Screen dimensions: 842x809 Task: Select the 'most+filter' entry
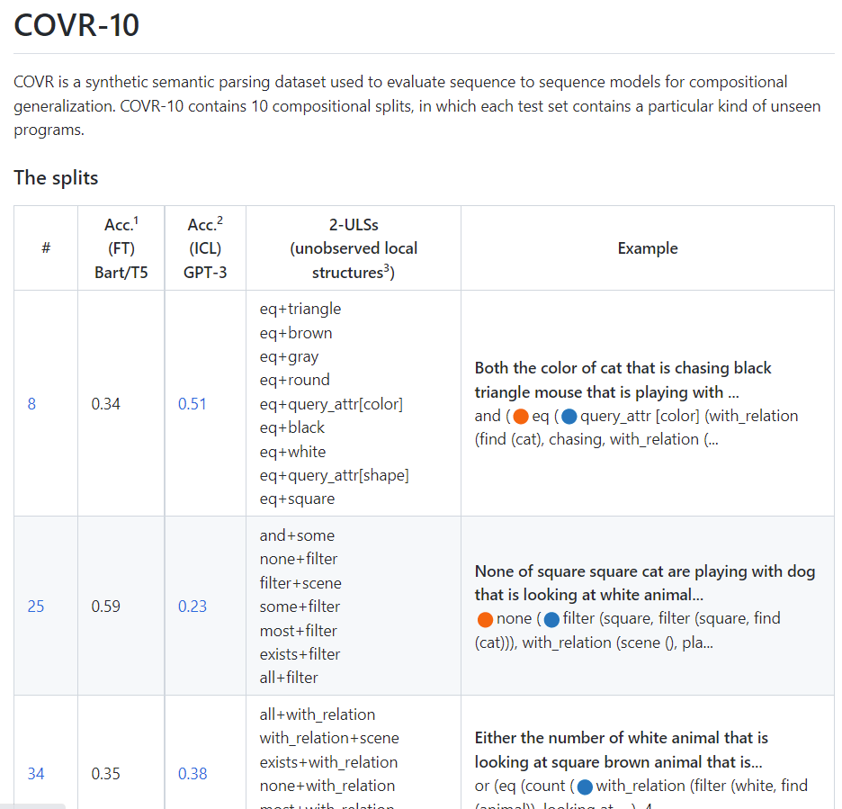[299, 631]
